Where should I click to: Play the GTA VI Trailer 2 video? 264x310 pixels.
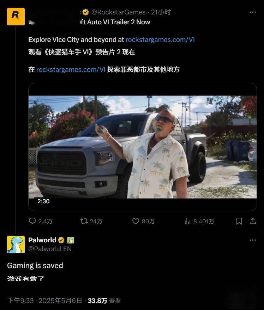[143, 147]
